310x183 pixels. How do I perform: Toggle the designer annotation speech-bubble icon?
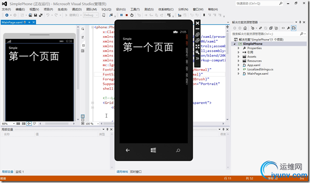35,123
